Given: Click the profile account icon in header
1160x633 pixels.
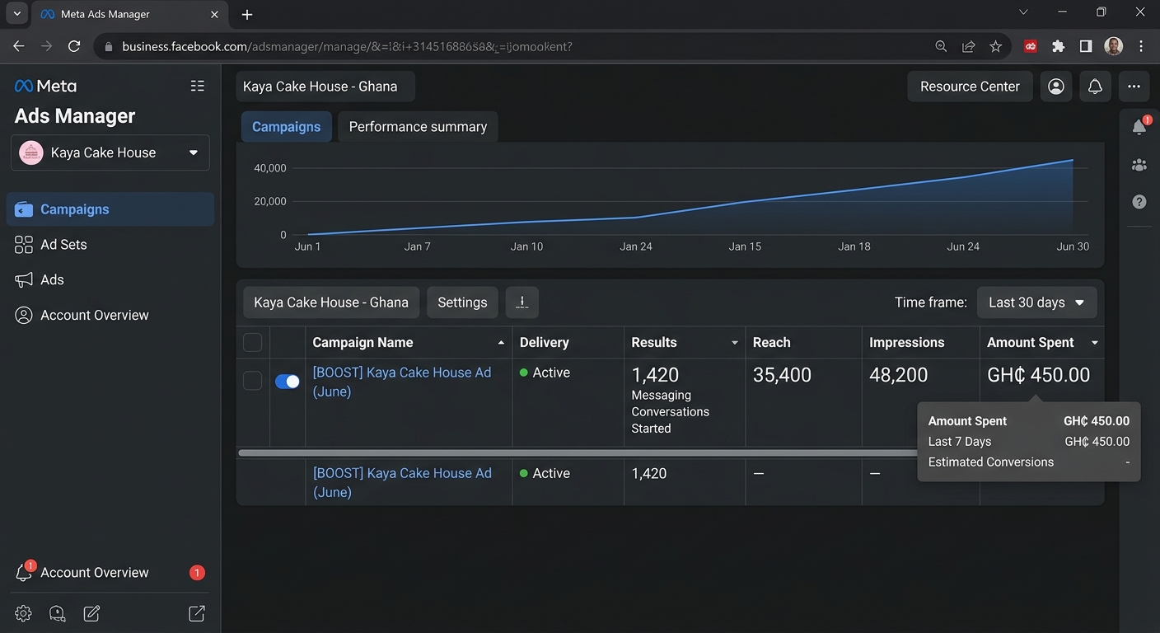Looking at the screenshot, I should tap(1056, 87).
